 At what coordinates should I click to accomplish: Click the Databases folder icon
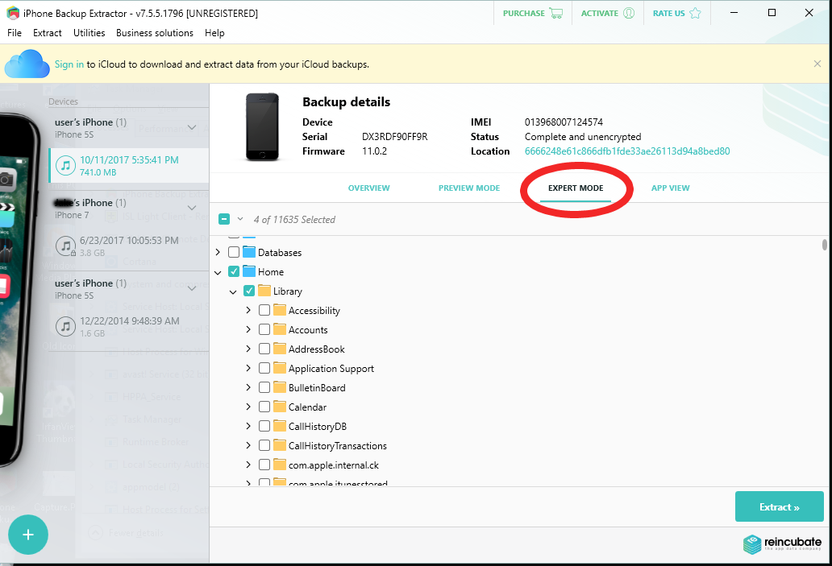251,252
